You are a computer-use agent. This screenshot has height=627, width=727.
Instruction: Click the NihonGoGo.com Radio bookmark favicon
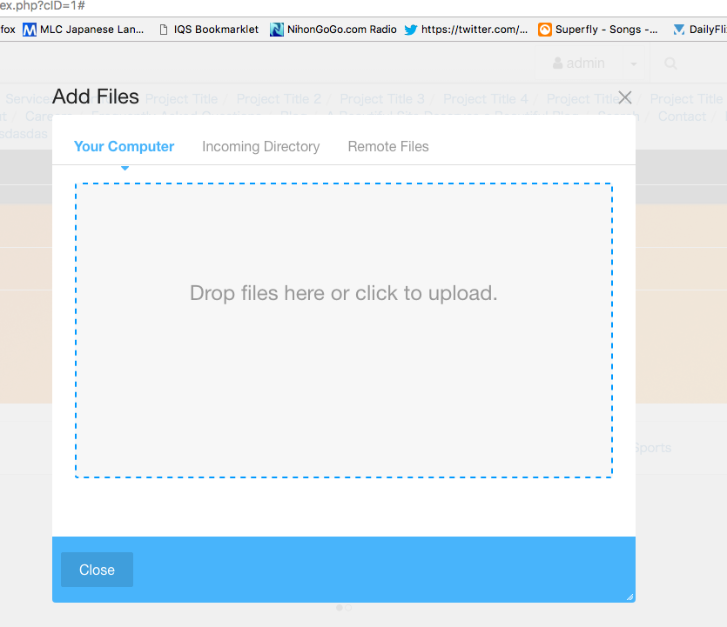[276, 29]
